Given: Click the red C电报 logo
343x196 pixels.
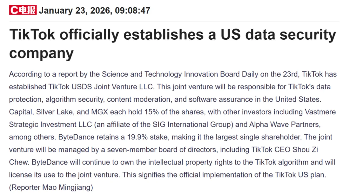Looking at the screenshot, I should [23, 10].
